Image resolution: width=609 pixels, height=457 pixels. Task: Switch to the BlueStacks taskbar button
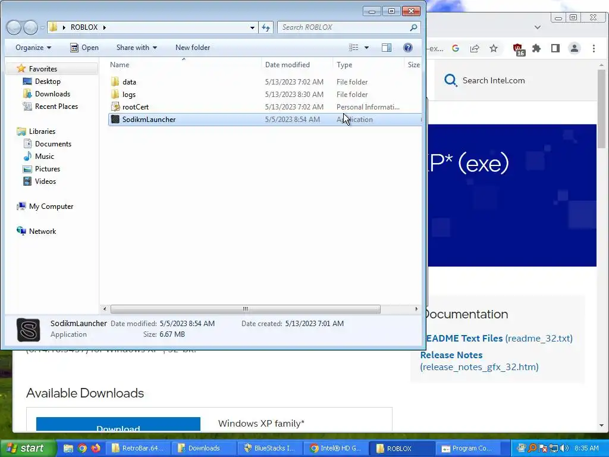pyautogui.click(x=269, y=448)
